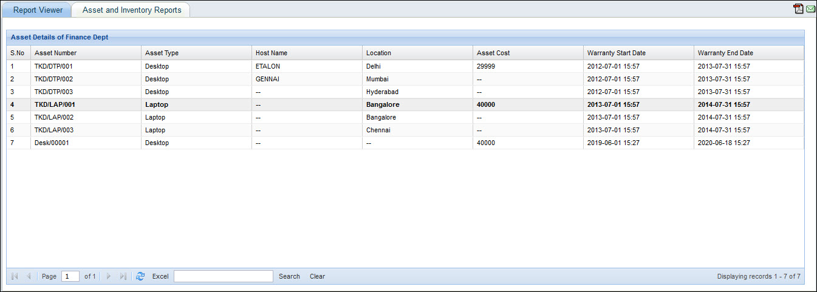Go to next page arrow icon
This screenshot has width=817, height=292.
click(x=109, y=276)
